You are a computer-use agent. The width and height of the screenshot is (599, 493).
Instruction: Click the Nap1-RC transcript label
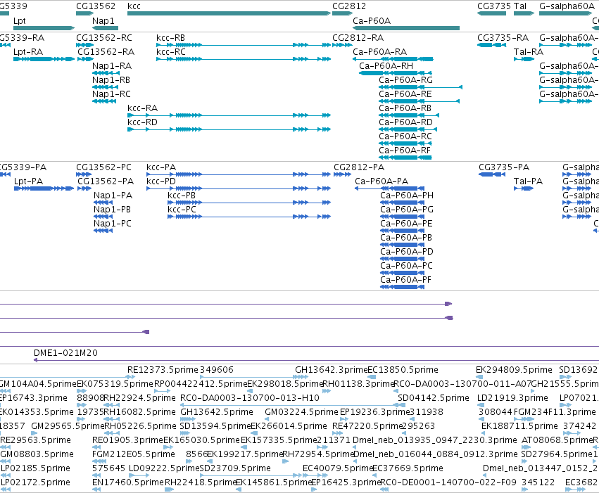click(x=111, y=94)
